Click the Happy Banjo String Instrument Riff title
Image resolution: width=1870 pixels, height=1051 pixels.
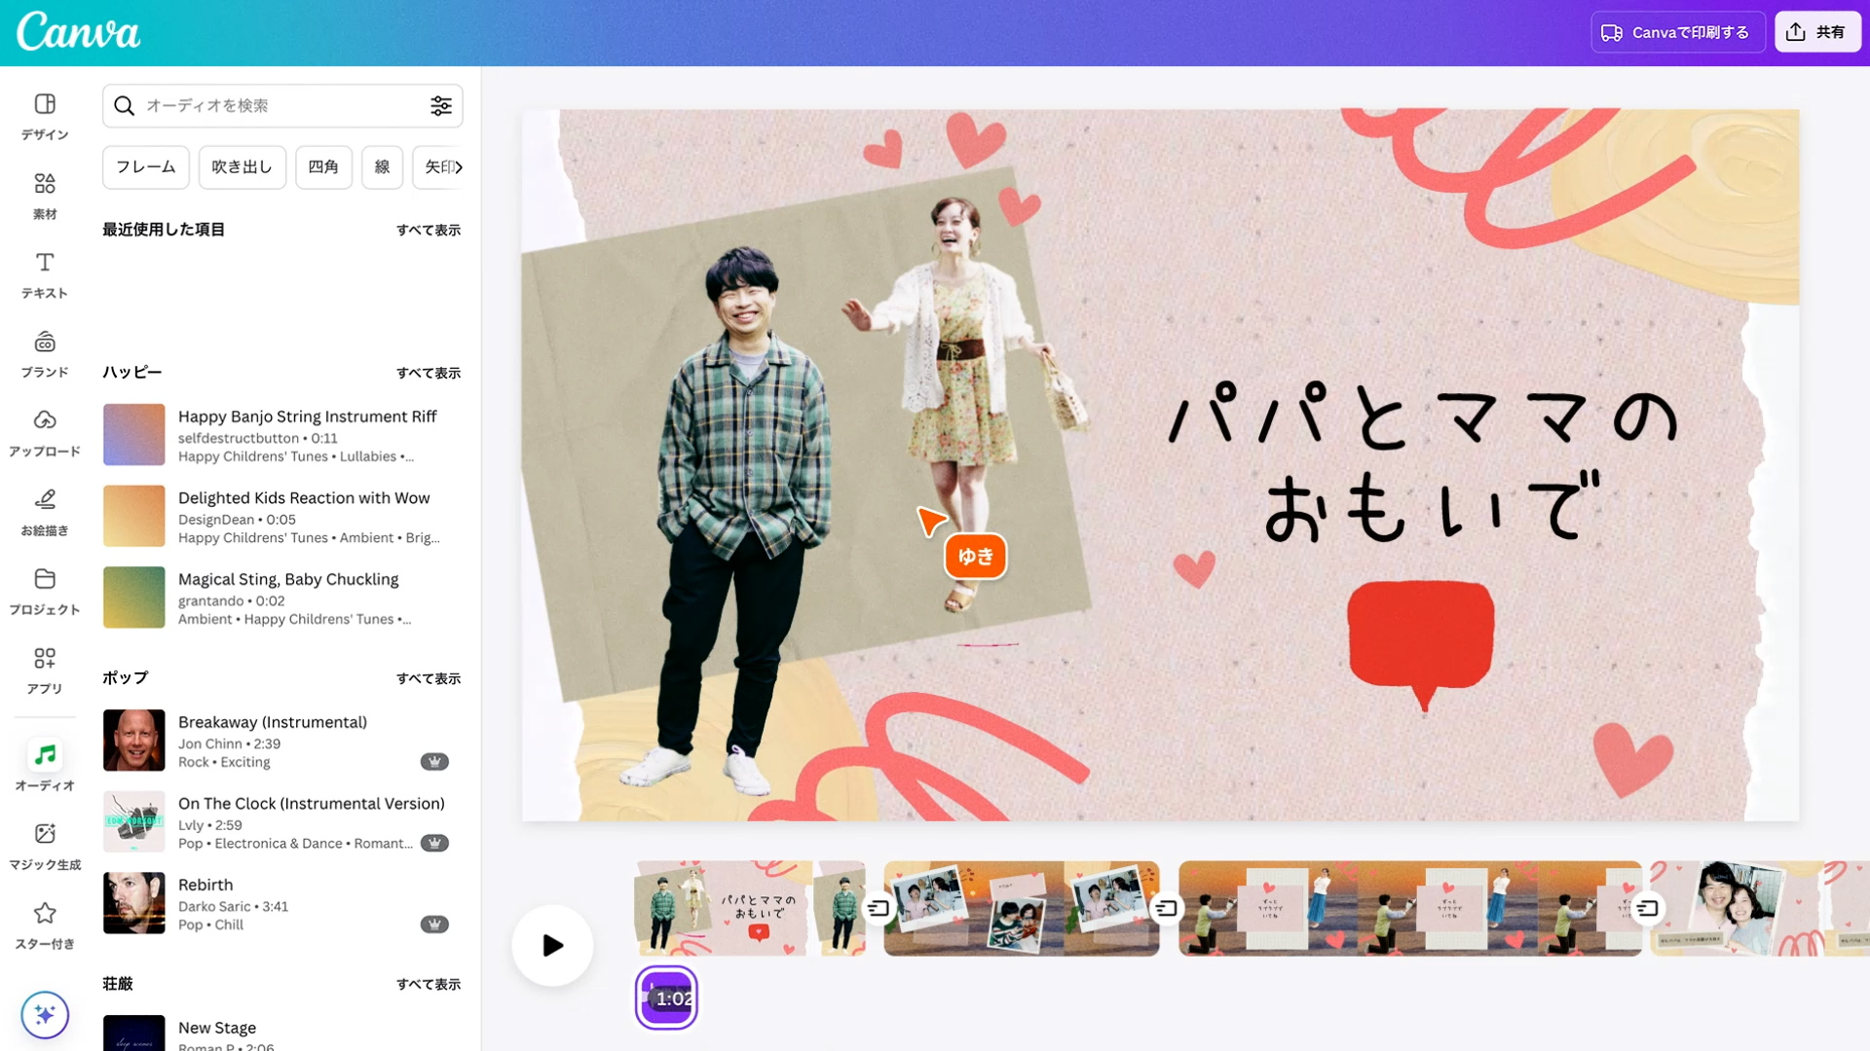(x=307, y=417)
